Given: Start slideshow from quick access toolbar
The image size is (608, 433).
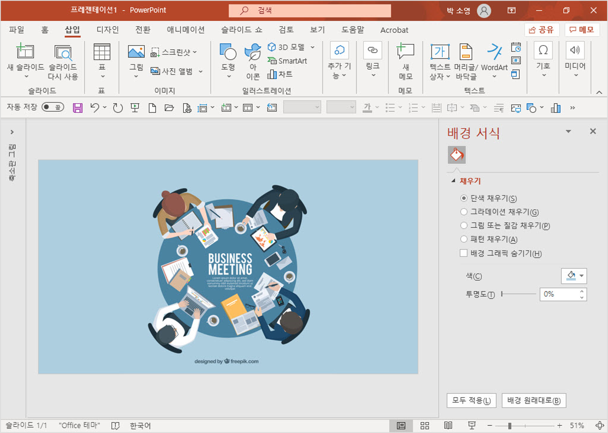Looking at the screenshot, I should tap(135, 108).
